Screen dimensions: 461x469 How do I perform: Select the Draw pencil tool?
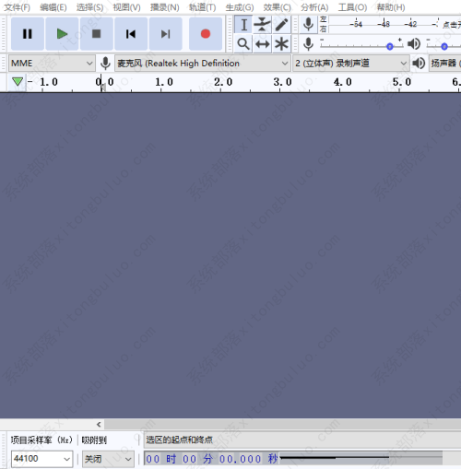[x=281, y=25]
